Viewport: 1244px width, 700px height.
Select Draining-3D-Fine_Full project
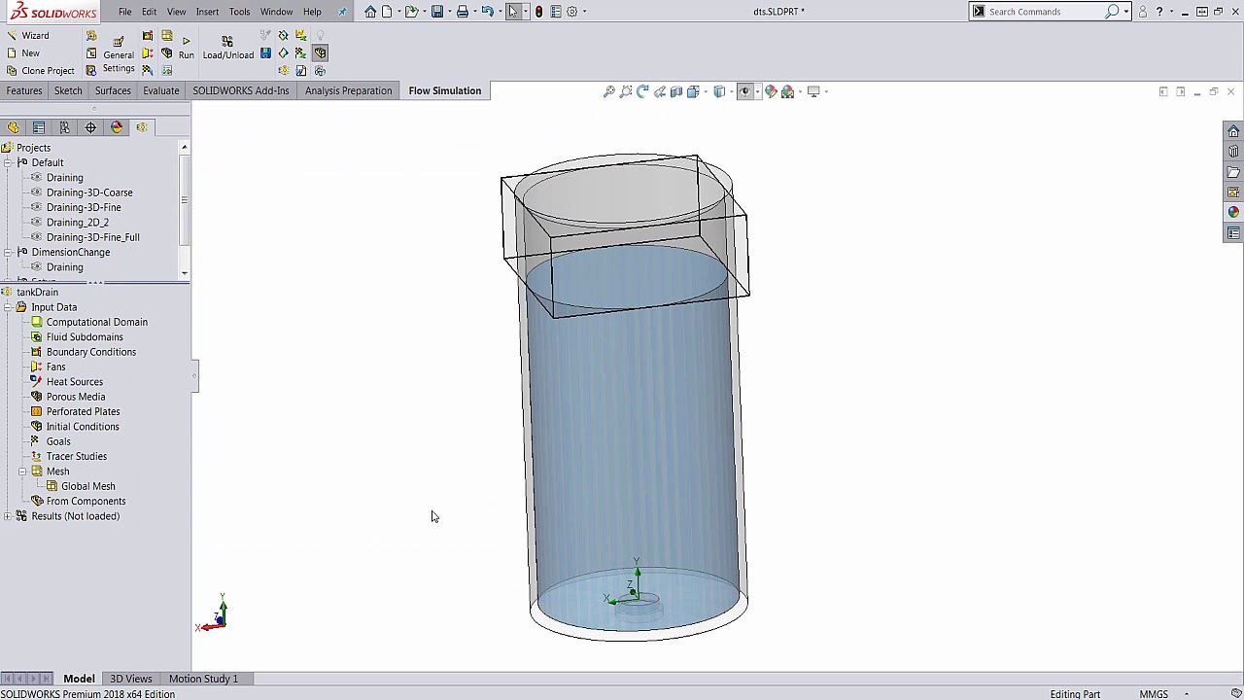tap(93, 237)
